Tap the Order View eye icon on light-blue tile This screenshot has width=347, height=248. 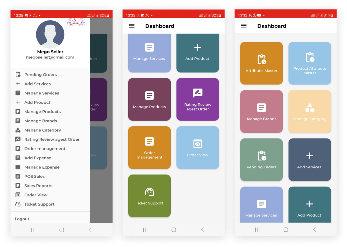click(197, 144)
